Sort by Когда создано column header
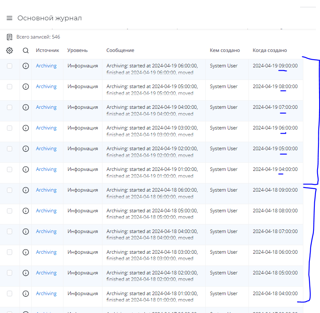The width and height of the screenshot is (320, 313). tap(270, 50)
